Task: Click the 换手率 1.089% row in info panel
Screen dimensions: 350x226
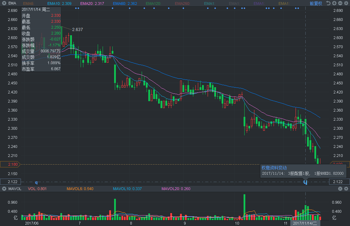Action: [41, 63]
